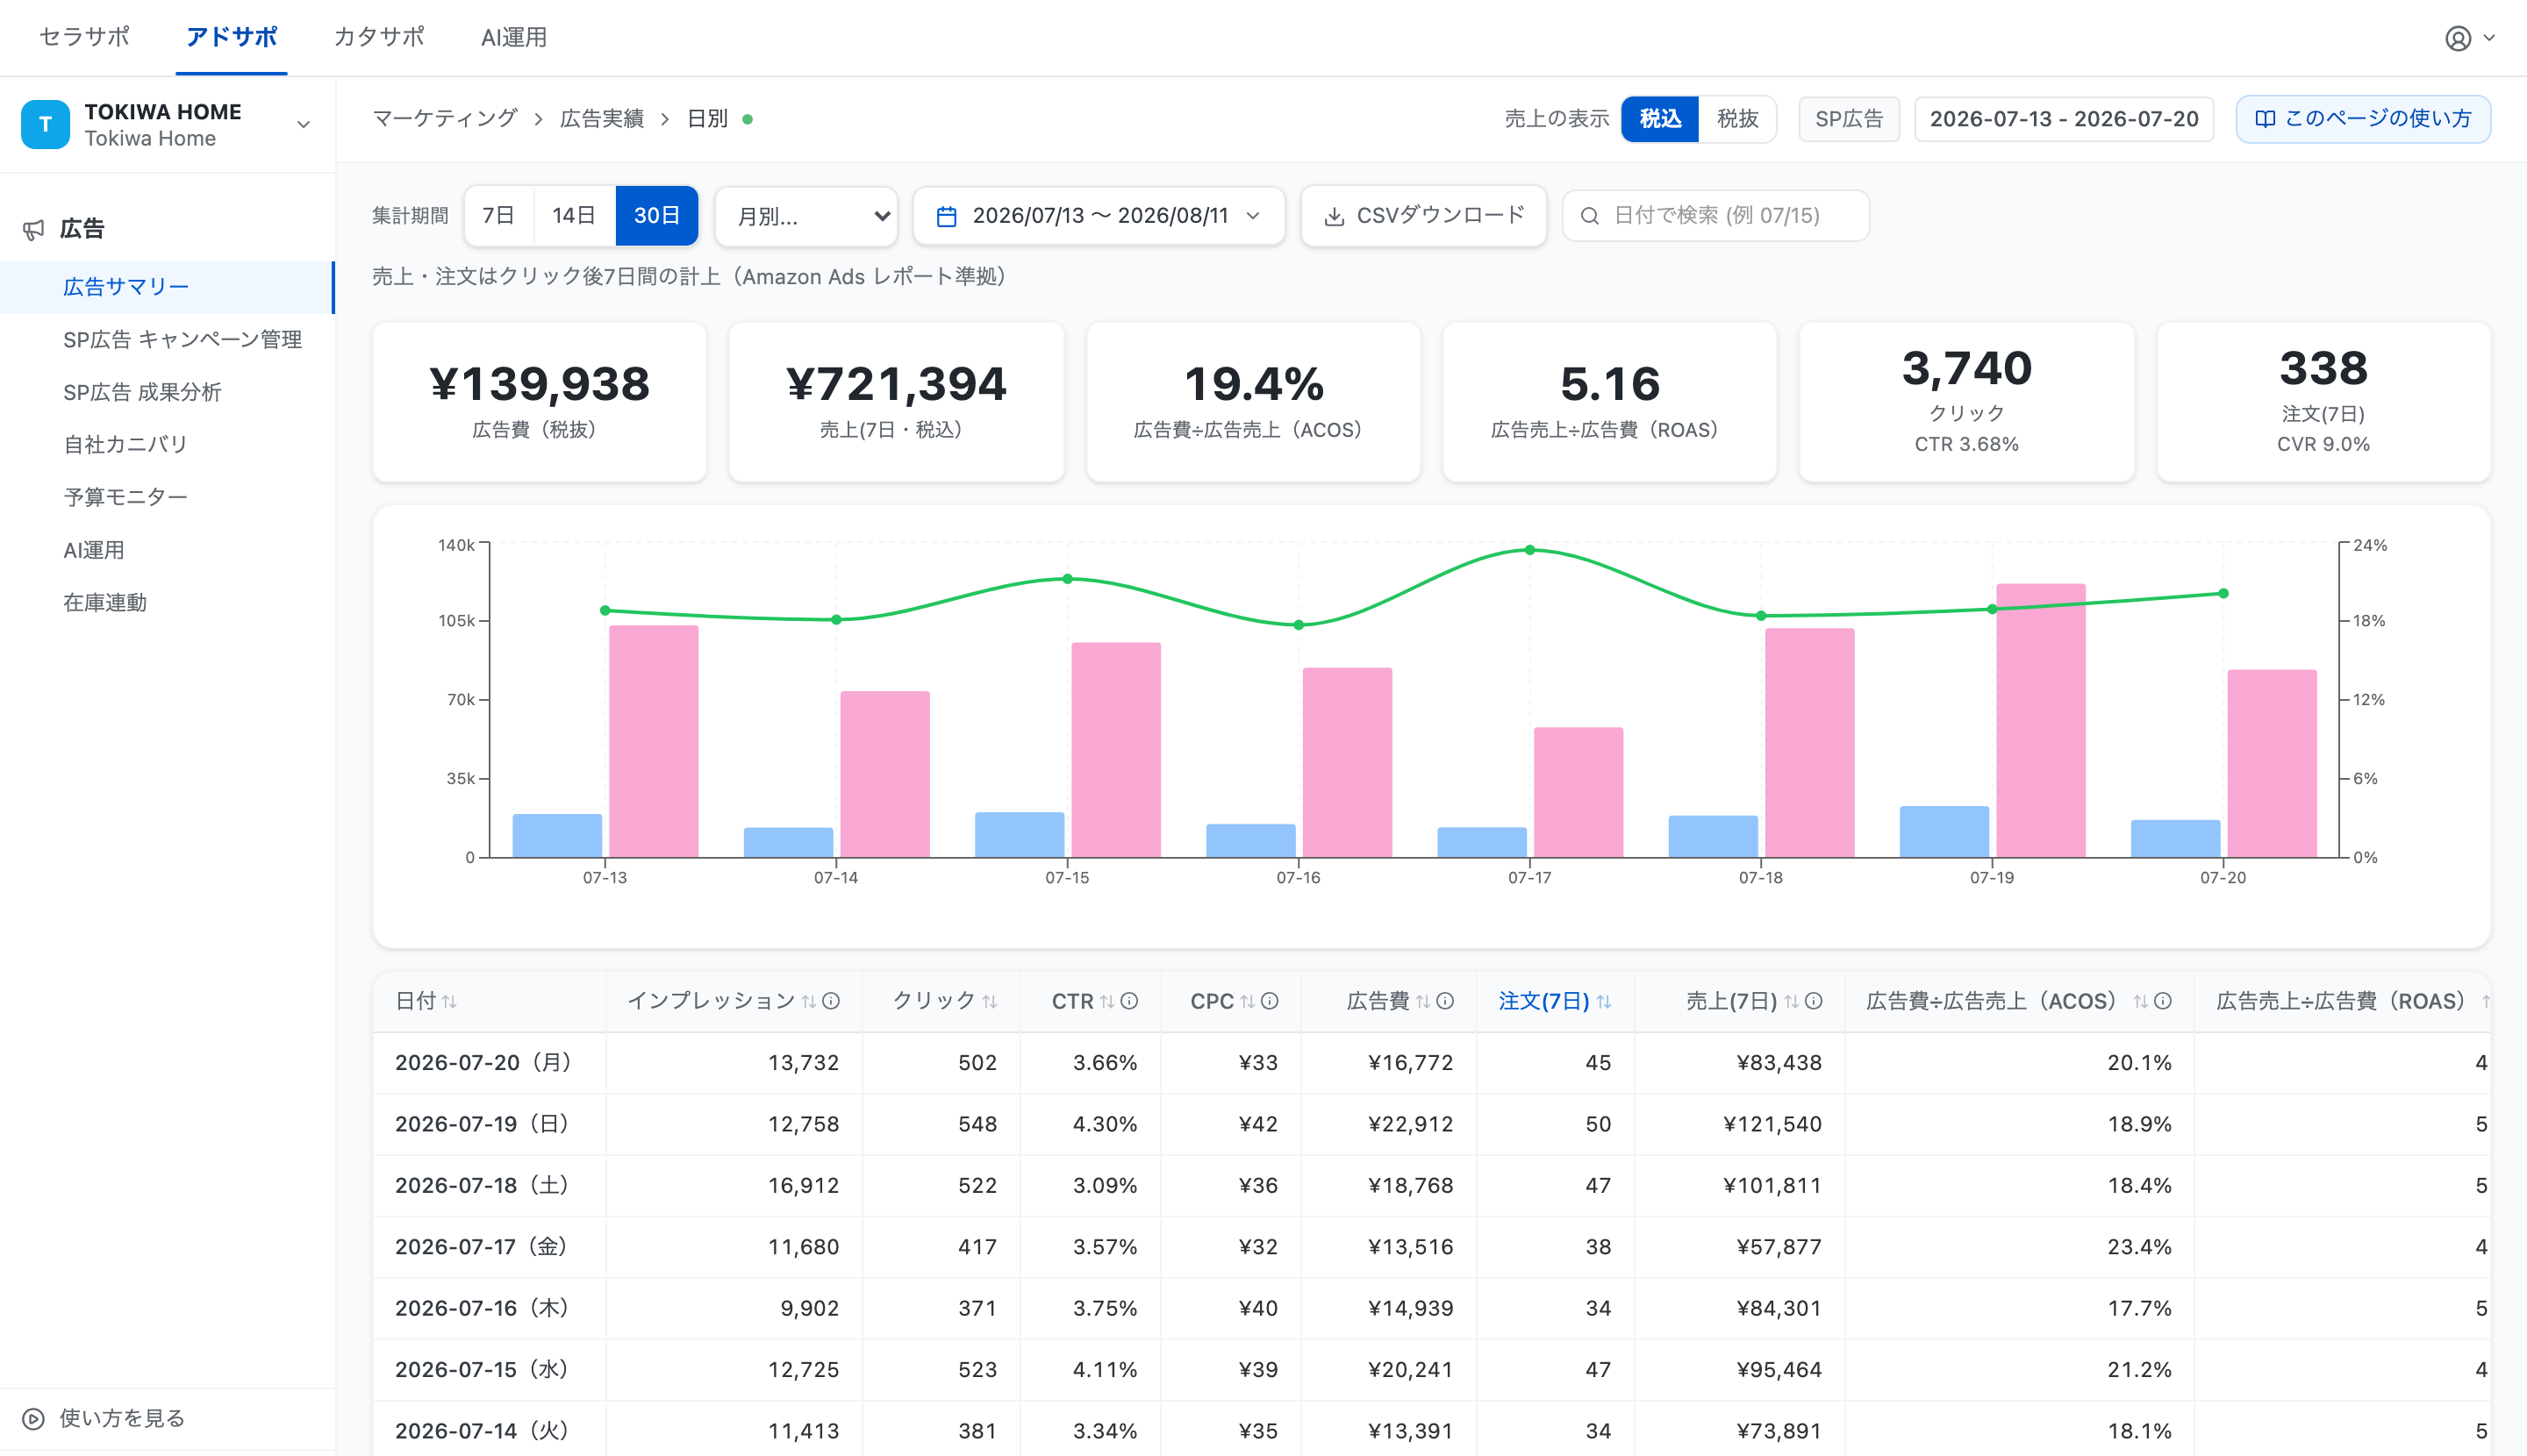Screen dimensions: 2527x1456
Task: Select 広告サマリー in the sidebar
Action: click(x=166, y=287)
